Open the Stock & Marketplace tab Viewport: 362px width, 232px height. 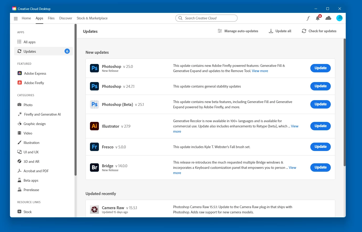(x=92, y=18)
